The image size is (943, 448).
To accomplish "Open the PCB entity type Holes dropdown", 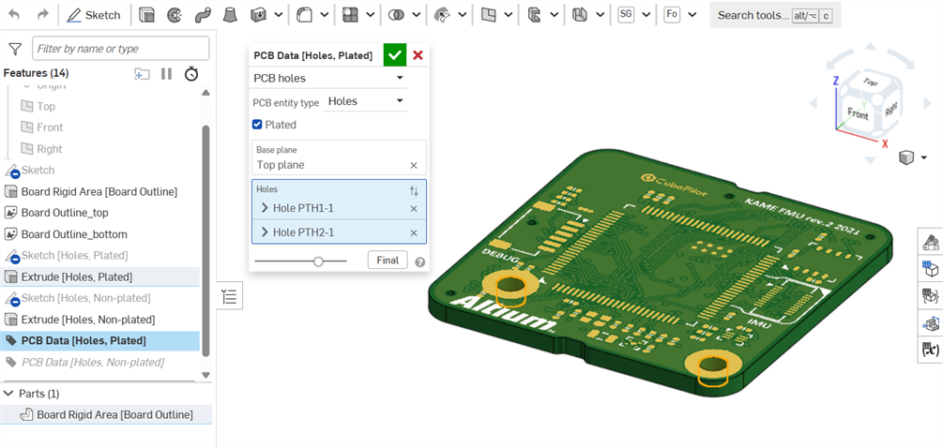I will coord(366,101).
